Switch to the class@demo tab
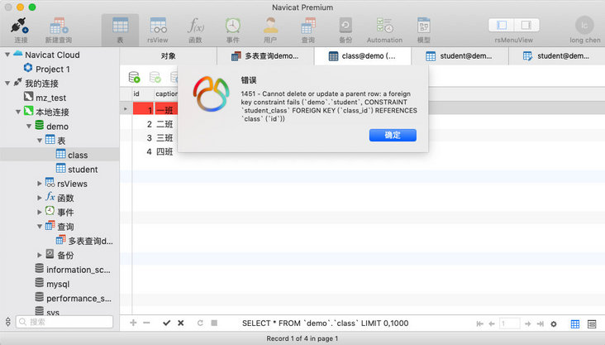Image resolution: width=605 pixels, height=345 pixels. coord(363,56)
